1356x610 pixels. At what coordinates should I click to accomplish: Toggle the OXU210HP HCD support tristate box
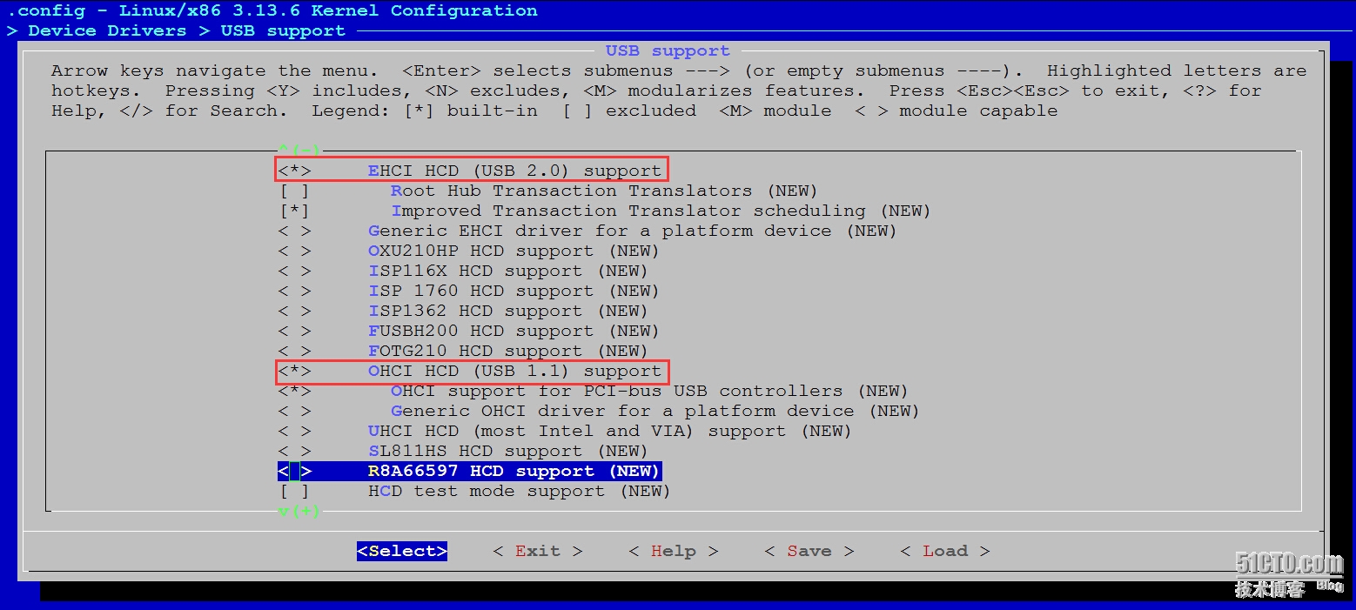(295, 251)
